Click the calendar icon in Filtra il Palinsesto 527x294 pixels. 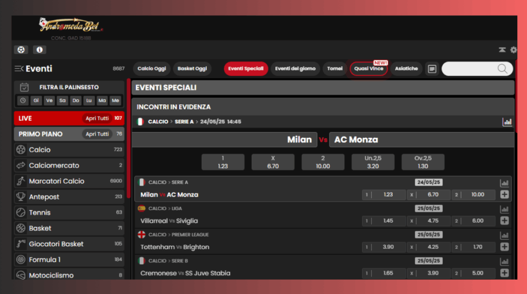25,87
